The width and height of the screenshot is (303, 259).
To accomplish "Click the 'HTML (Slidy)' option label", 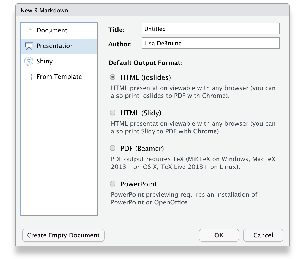I will [x=141, y=113].
